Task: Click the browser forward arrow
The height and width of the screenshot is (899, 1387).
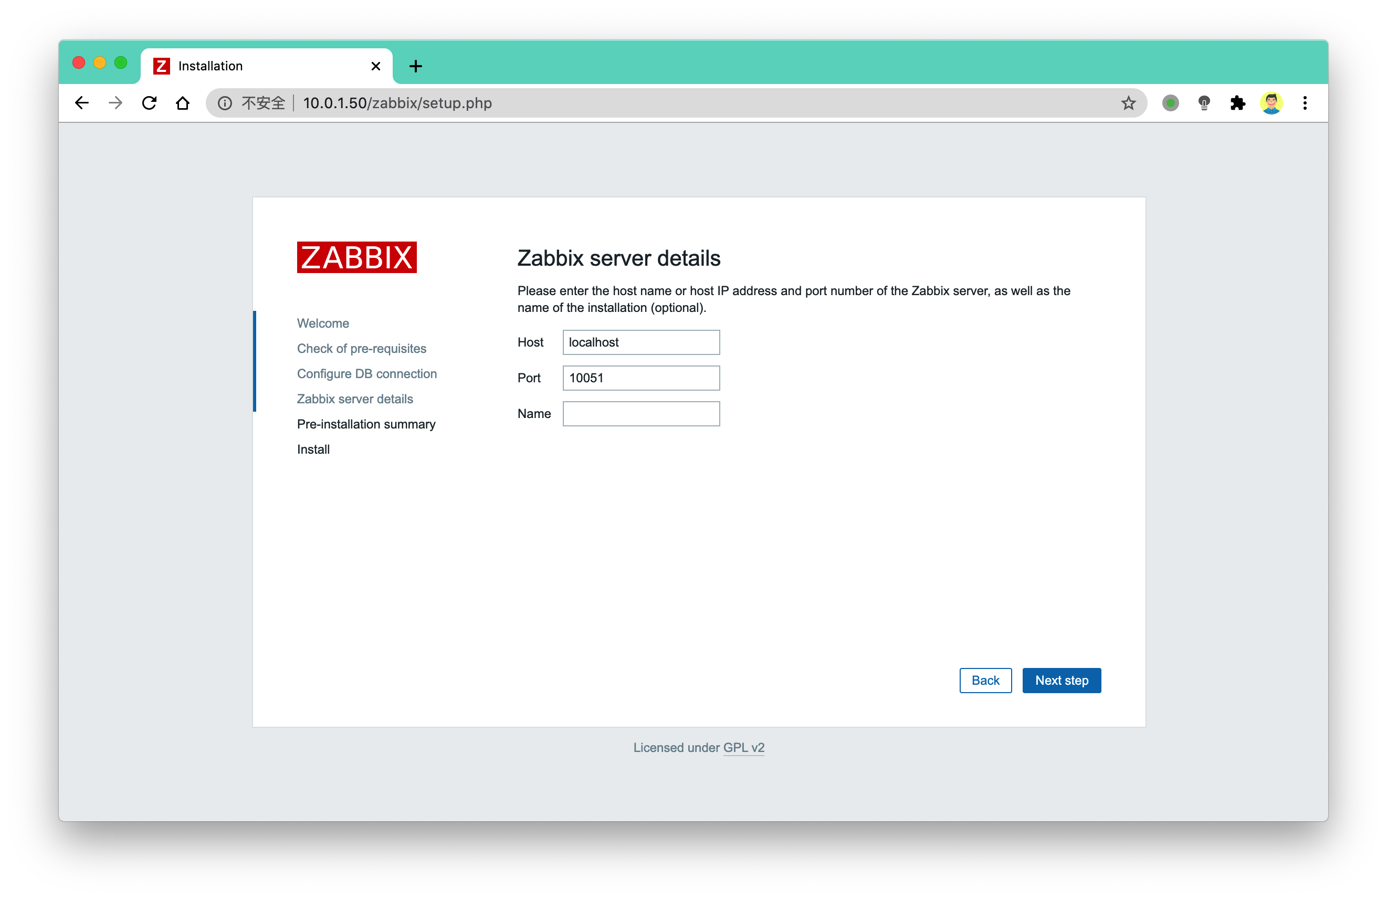Action: coord(115,103)
